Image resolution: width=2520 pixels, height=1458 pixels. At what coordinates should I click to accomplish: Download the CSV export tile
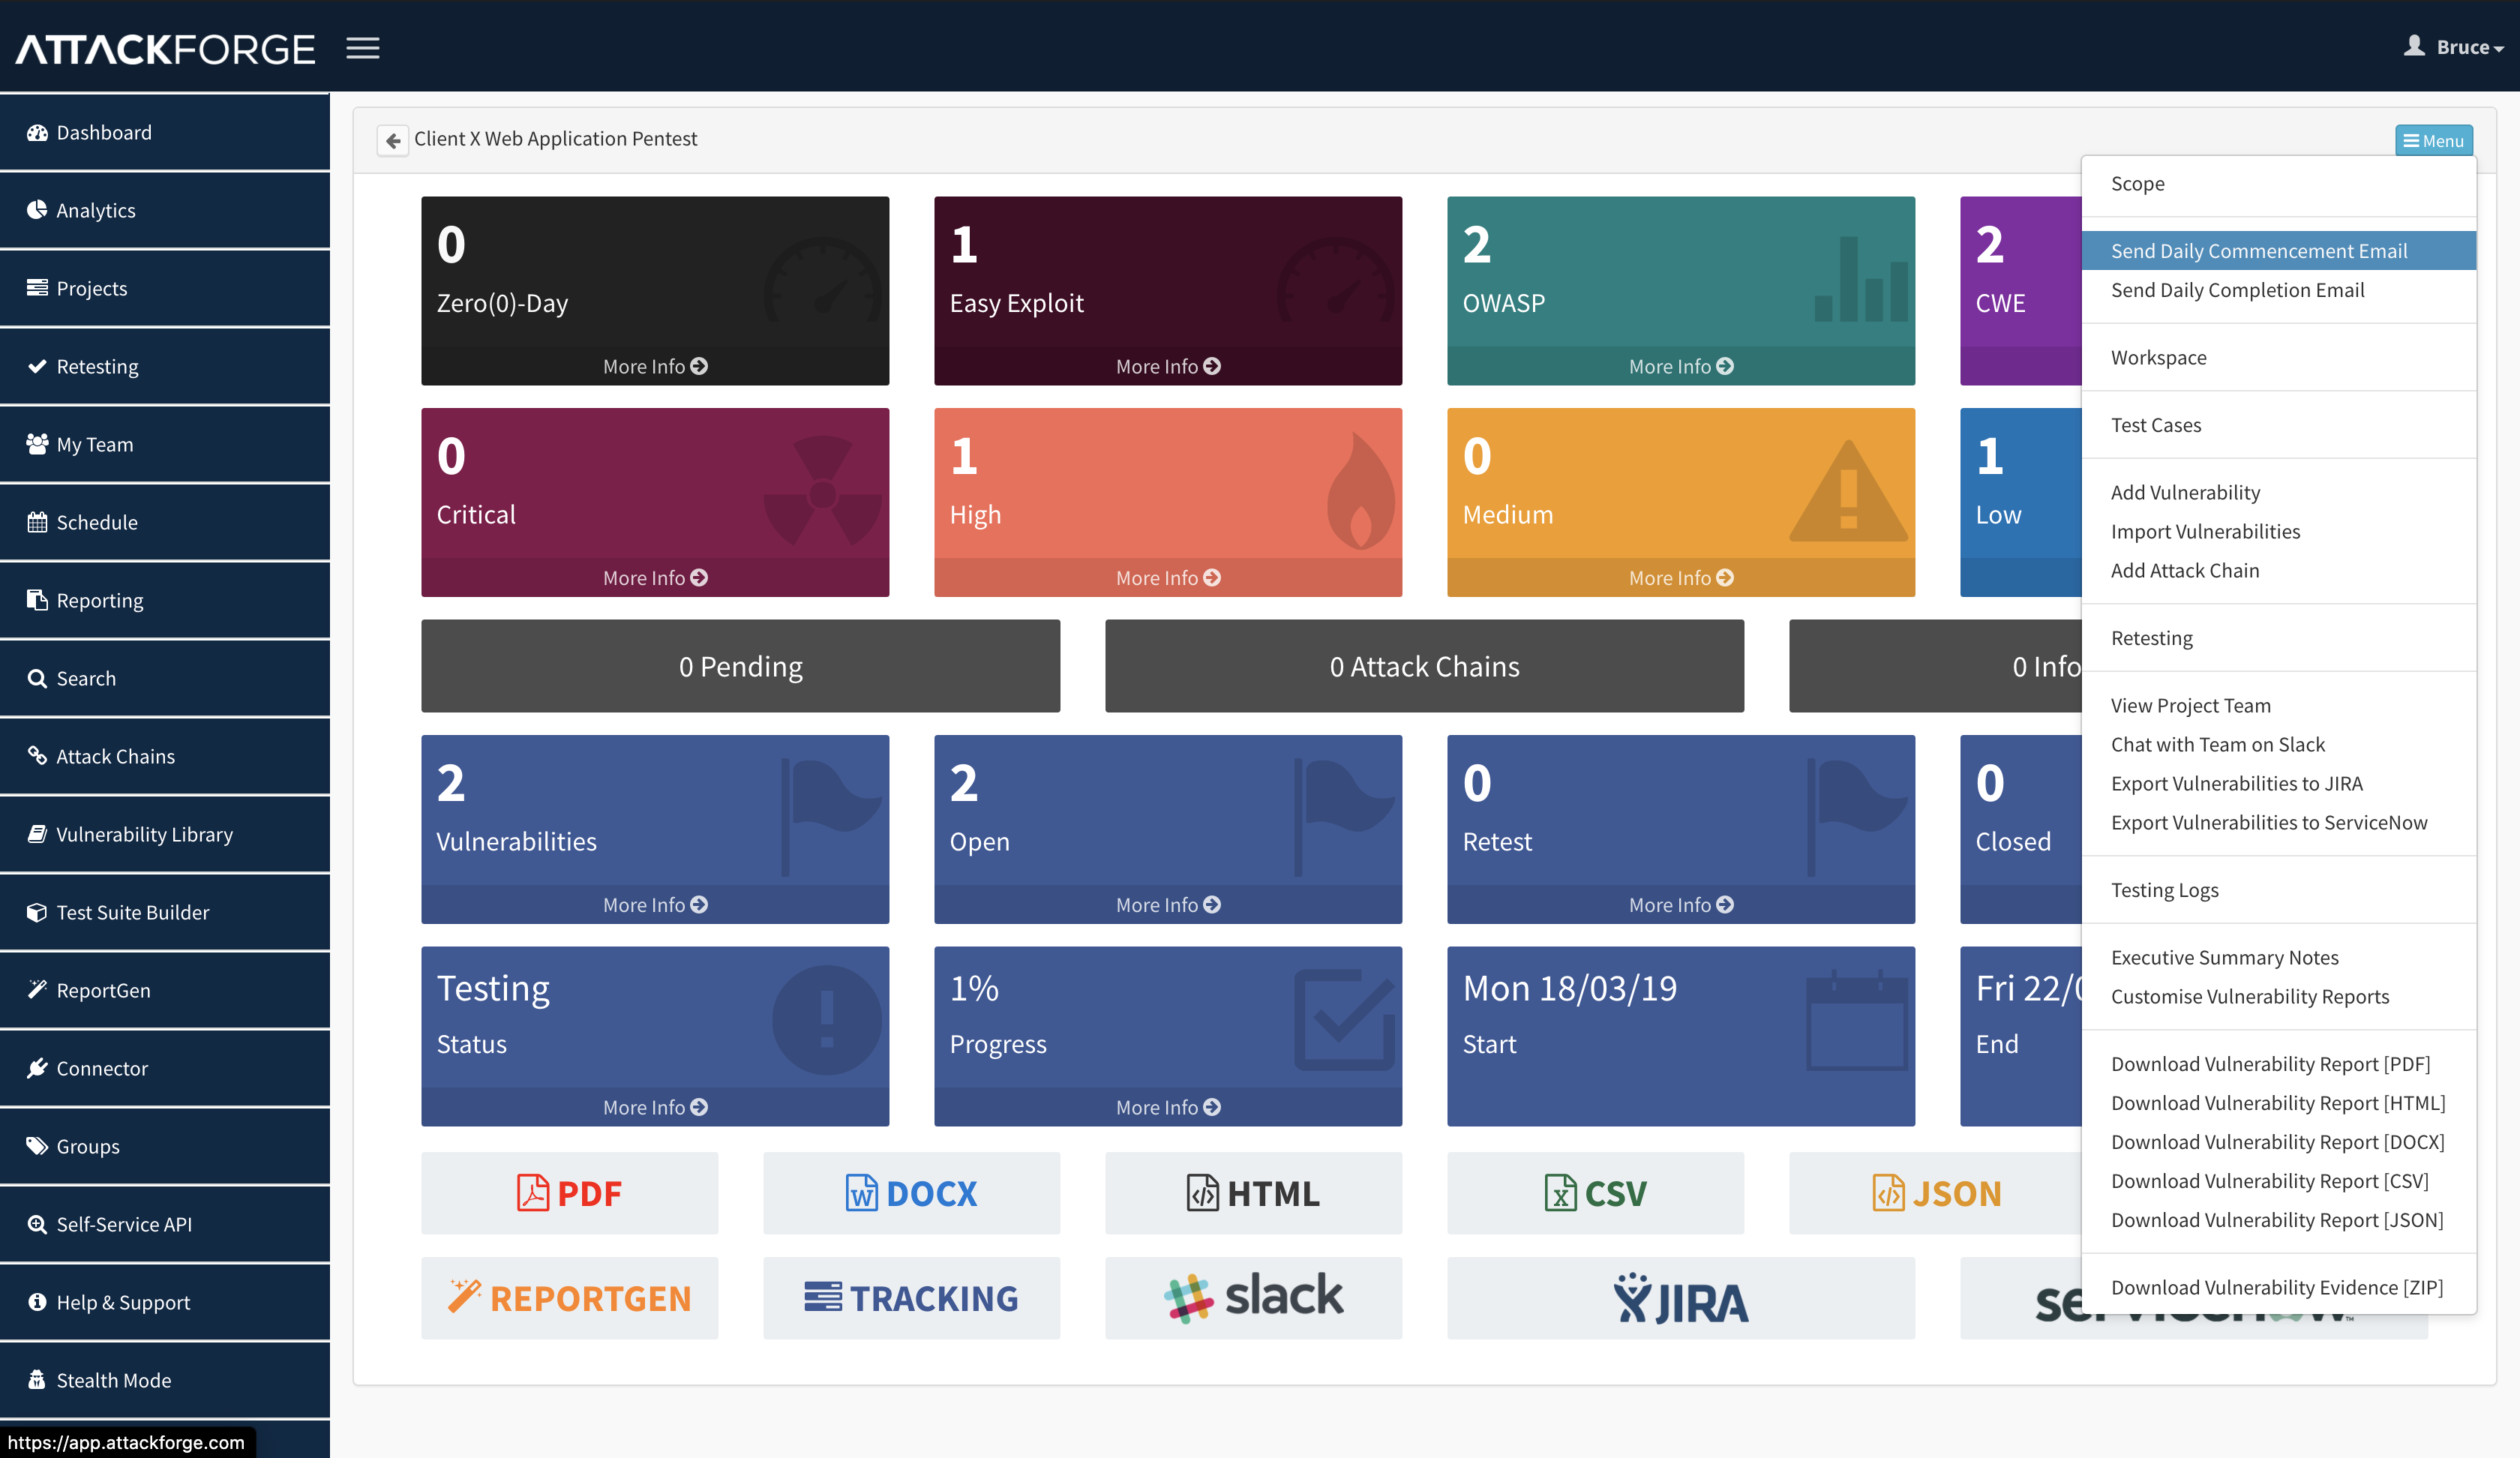click(1595, 1193)
